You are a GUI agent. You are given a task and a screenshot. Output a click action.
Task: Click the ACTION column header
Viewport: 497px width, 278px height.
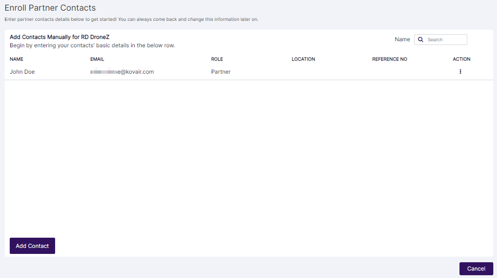(x=461, y=59)
